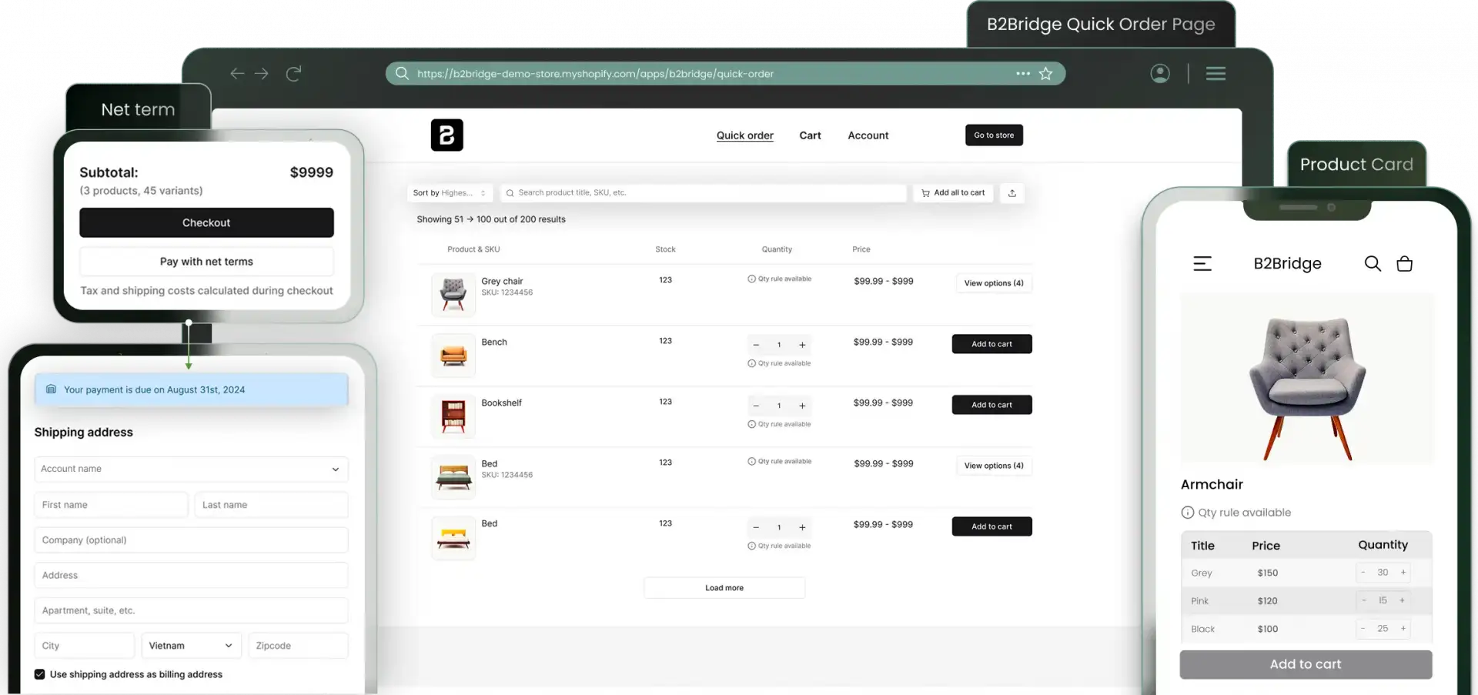Screen dimensions: 1478x695
Task: Open the three-dot menu in the address bar
Action: click(1023, 73)
